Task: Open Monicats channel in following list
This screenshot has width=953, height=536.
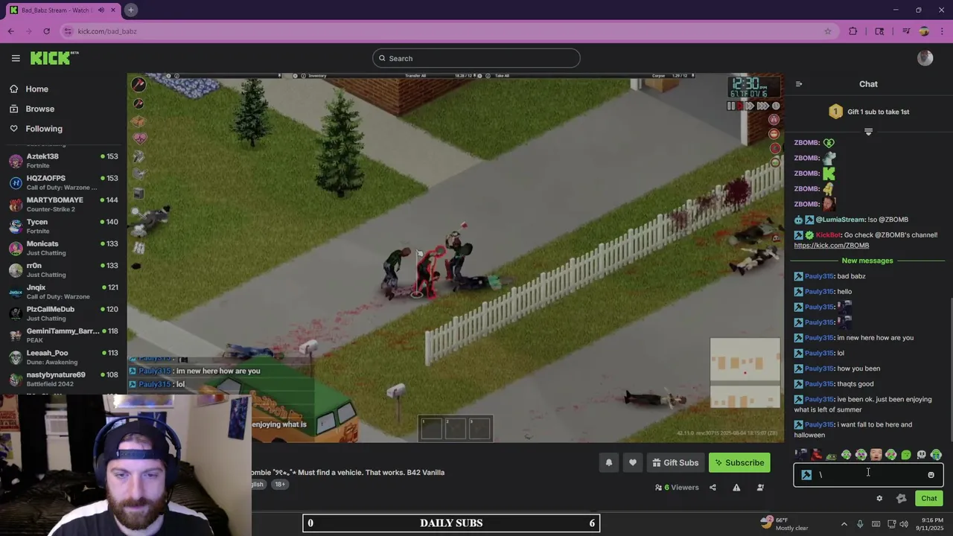Action: click(x=63, y=248)
